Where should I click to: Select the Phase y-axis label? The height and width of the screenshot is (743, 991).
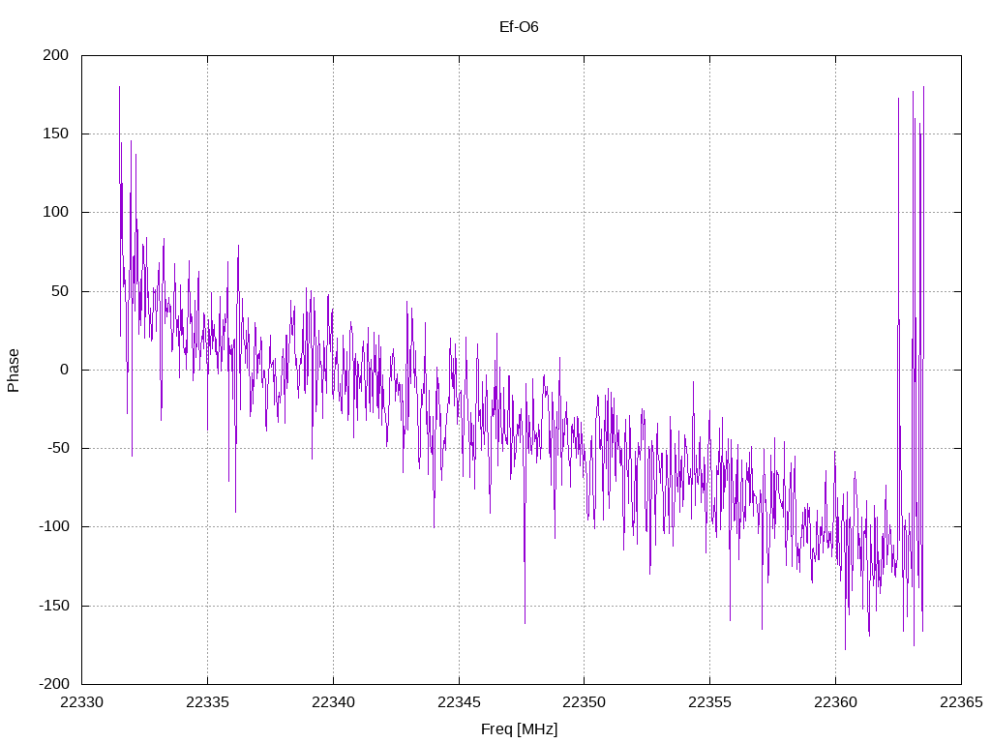(x=14, y=371)
